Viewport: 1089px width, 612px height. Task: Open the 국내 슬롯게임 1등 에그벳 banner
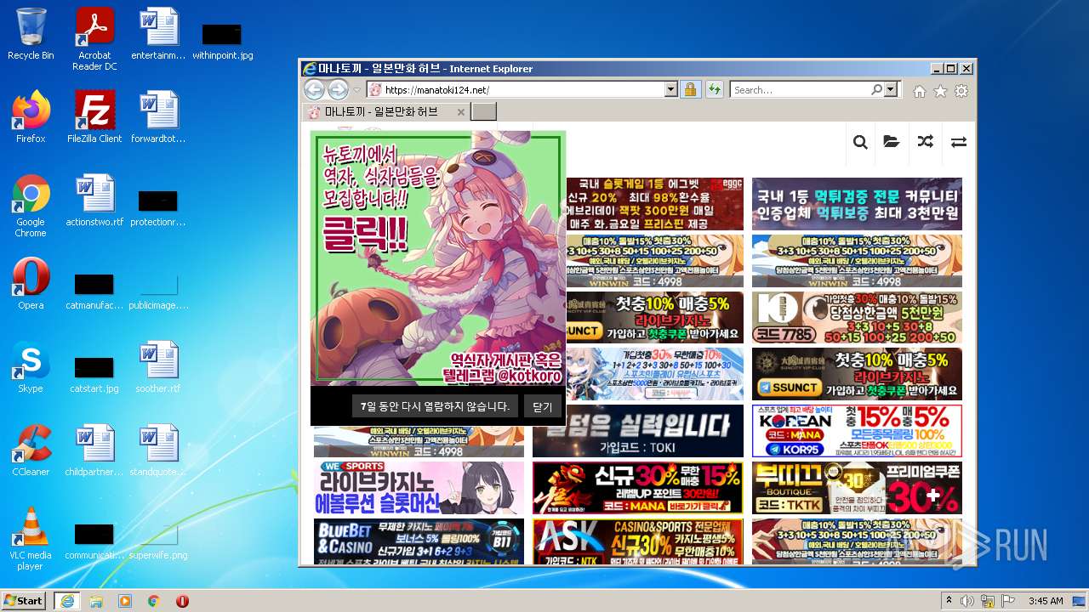(654, 204)
